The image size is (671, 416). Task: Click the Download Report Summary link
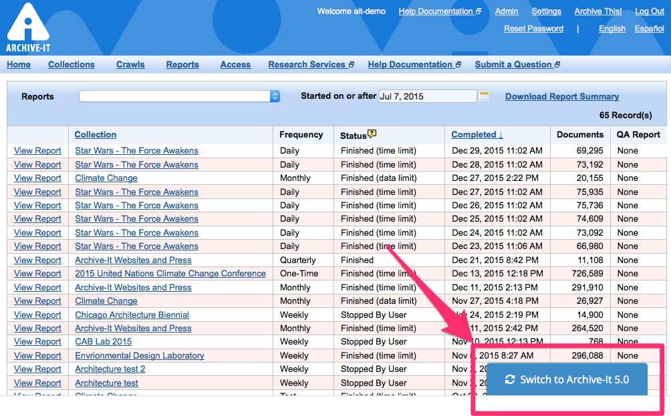click(562, 96)
